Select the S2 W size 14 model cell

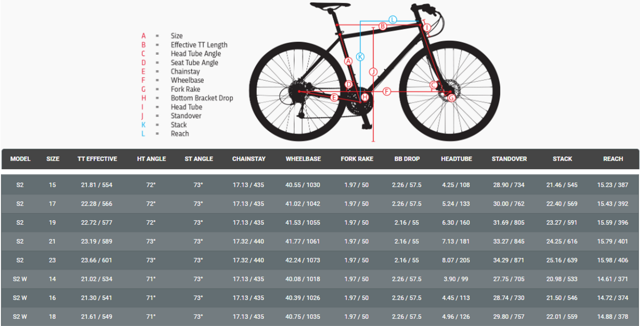[20, 279]
